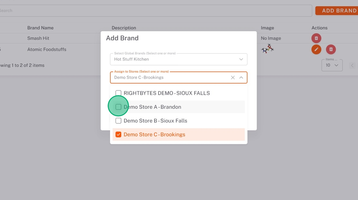
Task: Check RIGHTBYTES DEMO - SIOUX FALLS checkbox
Action: [118, 93]
